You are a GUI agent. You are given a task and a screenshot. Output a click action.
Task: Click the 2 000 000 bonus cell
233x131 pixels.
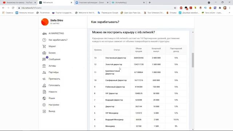coord(156,58)
